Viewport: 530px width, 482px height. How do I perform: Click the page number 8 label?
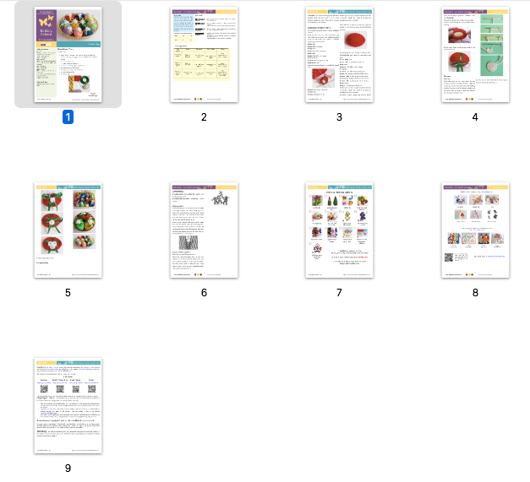[x=475, y=292]
